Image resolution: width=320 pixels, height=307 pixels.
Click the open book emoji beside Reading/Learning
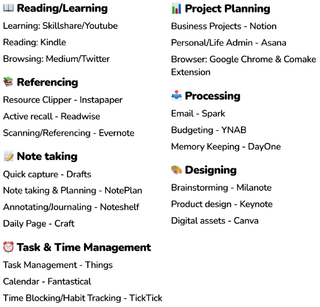click(x=8, y=8)
